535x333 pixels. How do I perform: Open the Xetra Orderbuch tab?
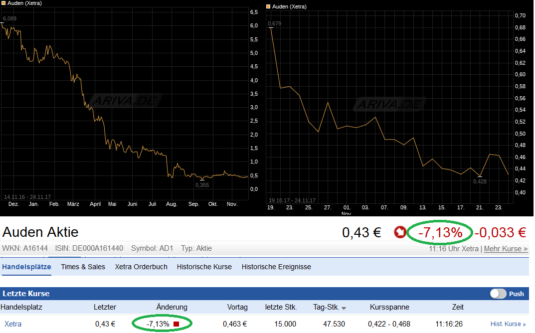[x=141, y=267]
